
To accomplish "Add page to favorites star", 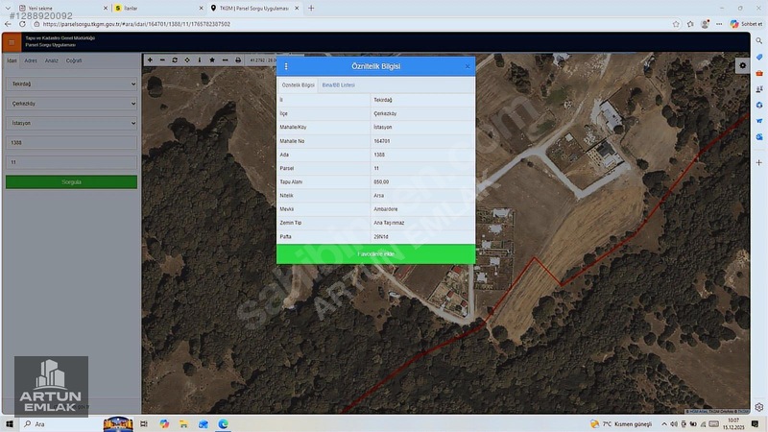I will click(x=676, y=24).
